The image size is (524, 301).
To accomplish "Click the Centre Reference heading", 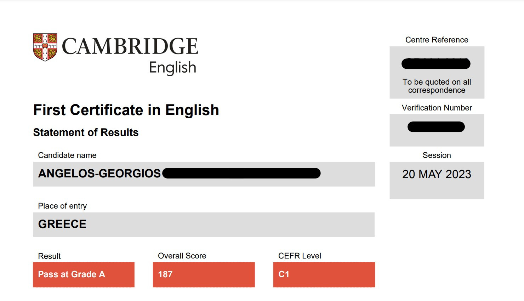I will click(x=437, y=40).
